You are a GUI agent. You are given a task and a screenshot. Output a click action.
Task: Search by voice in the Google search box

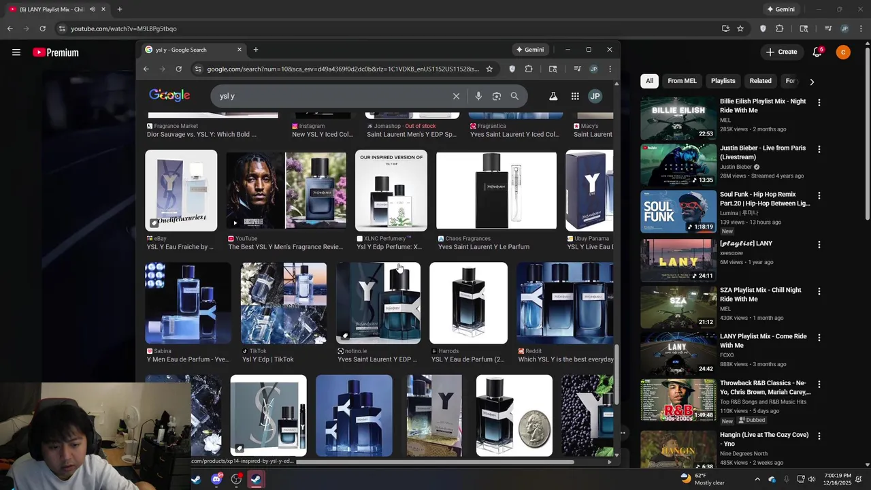(x=478, y=97)
